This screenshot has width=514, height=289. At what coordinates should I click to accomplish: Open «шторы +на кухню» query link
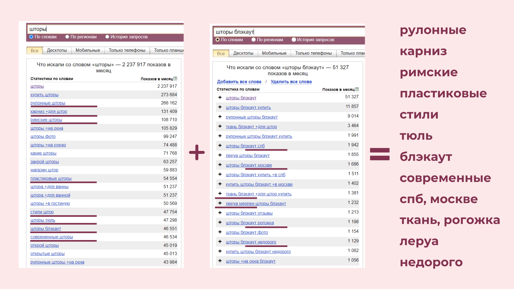[48, 145]
